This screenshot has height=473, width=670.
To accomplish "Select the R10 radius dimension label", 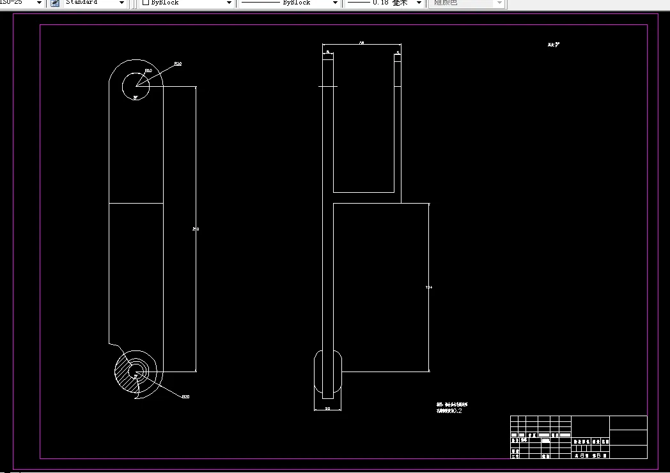I will point(148,70).
